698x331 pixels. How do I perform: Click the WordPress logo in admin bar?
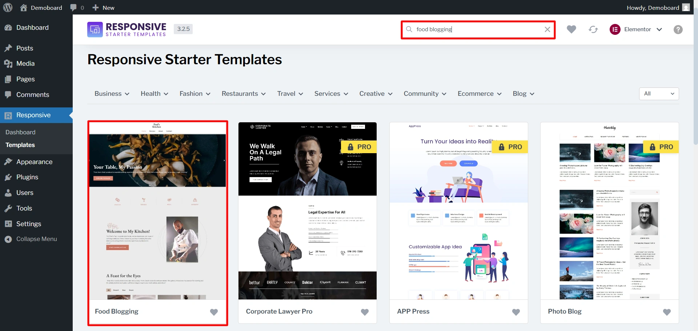8,7
